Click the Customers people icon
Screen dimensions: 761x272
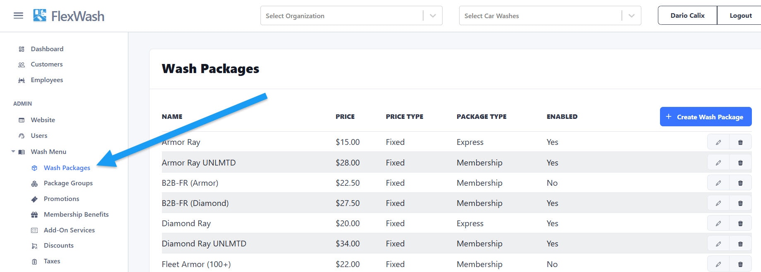click(x=22, y=65)
